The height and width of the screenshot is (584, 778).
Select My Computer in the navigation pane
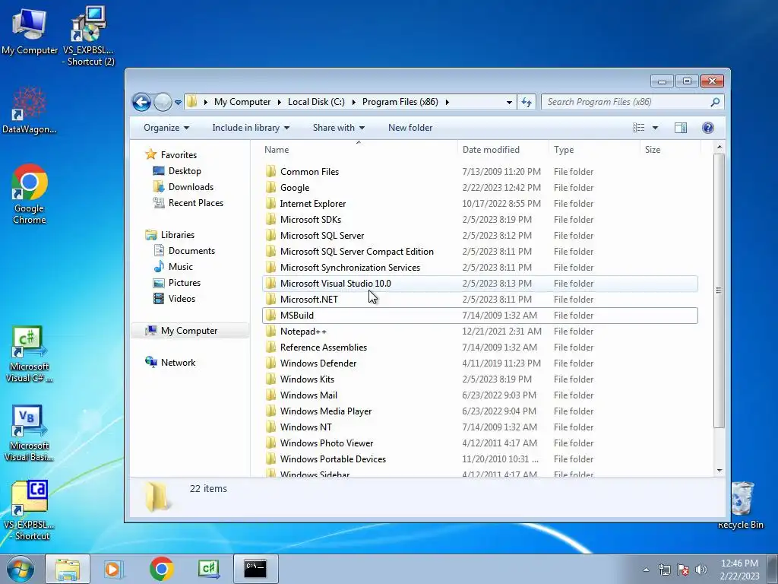[189, 331]
